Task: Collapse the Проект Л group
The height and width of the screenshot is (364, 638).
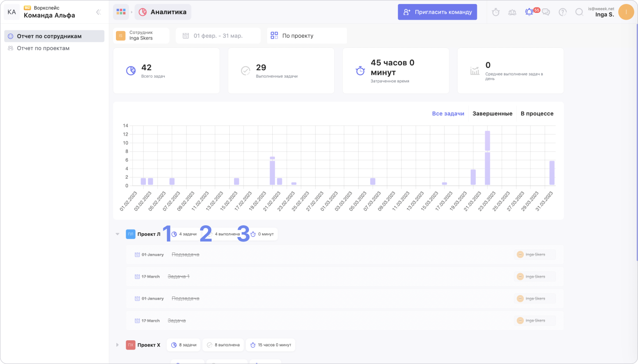Action: click(117, 234)
